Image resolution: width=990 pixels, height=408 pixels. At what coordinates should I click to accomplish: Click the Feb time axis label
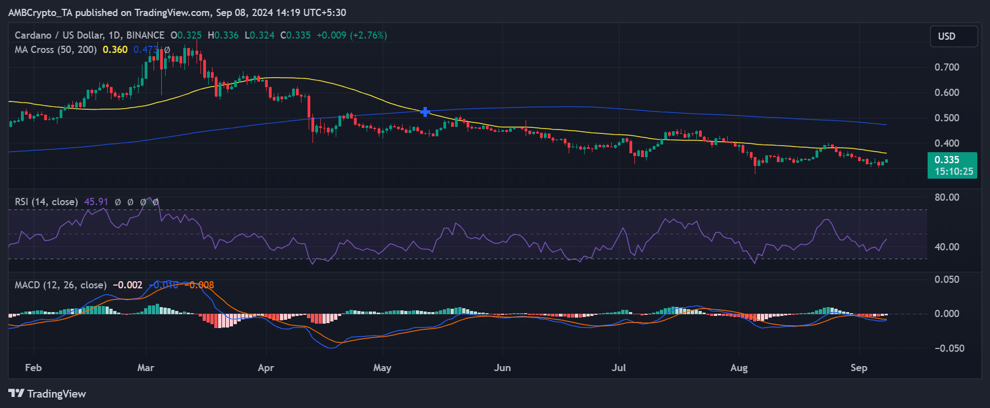33,368
